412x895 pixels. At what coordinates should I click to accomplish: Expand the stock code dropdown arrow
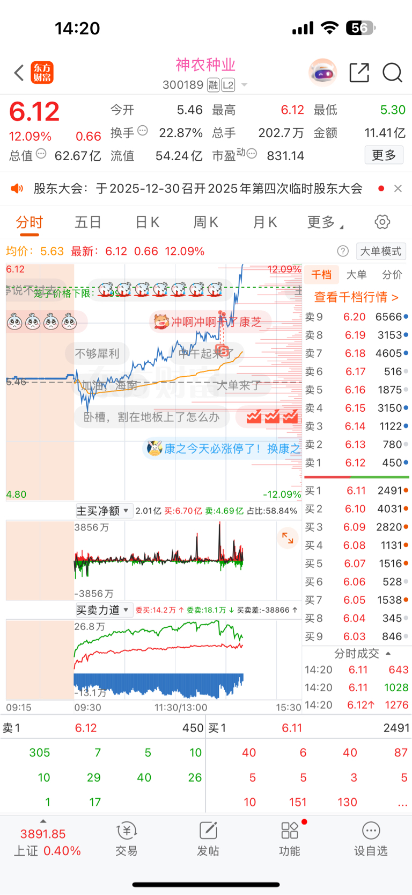(245, 85)
